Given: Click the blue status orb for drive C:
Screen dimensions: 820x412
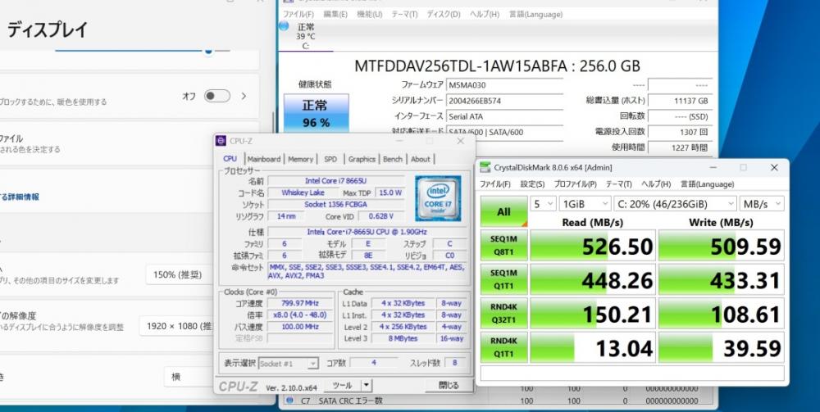Looking at the screenshot, I should point(284,25).
